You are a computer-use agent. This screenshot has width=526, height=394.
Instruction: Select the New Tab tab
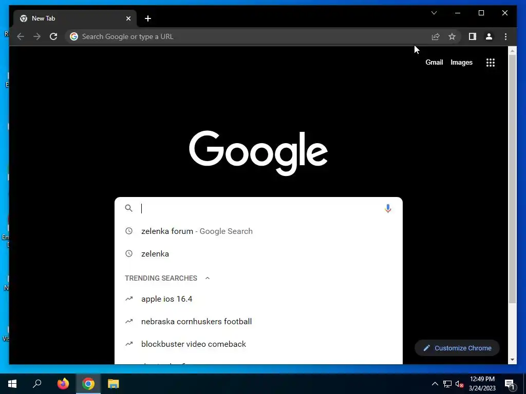pos(75,18)
